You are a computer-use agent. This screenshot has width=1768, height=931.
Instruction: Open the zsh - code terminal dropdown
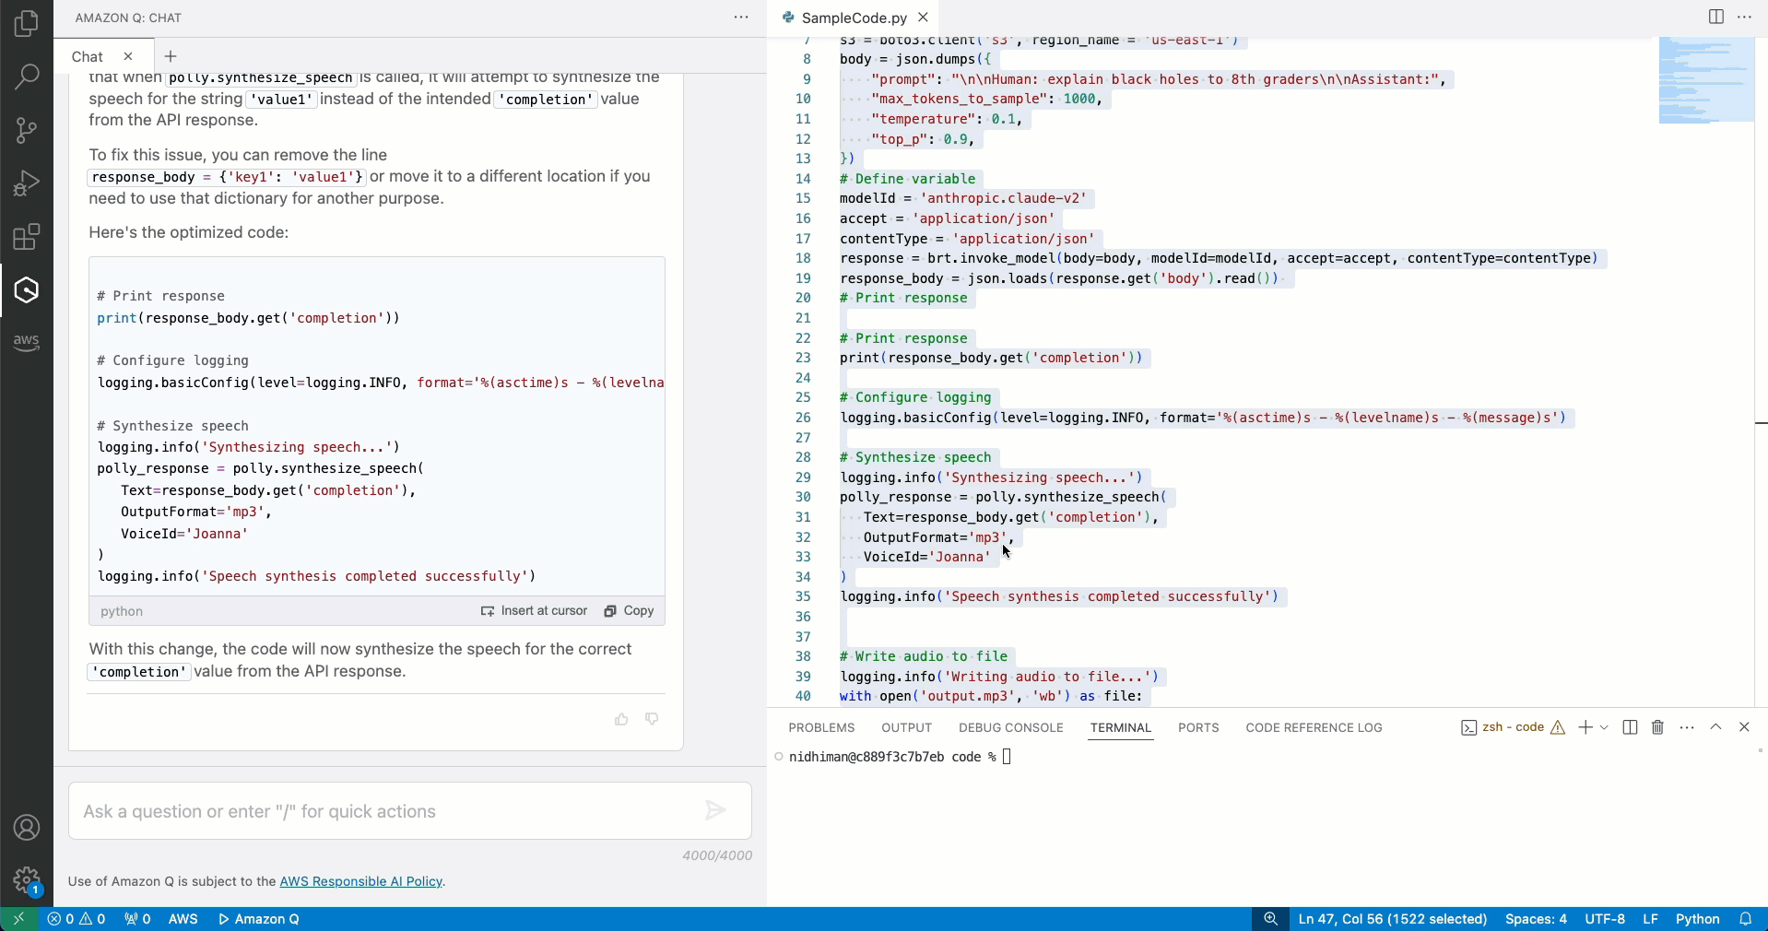tap(1512, 727)
